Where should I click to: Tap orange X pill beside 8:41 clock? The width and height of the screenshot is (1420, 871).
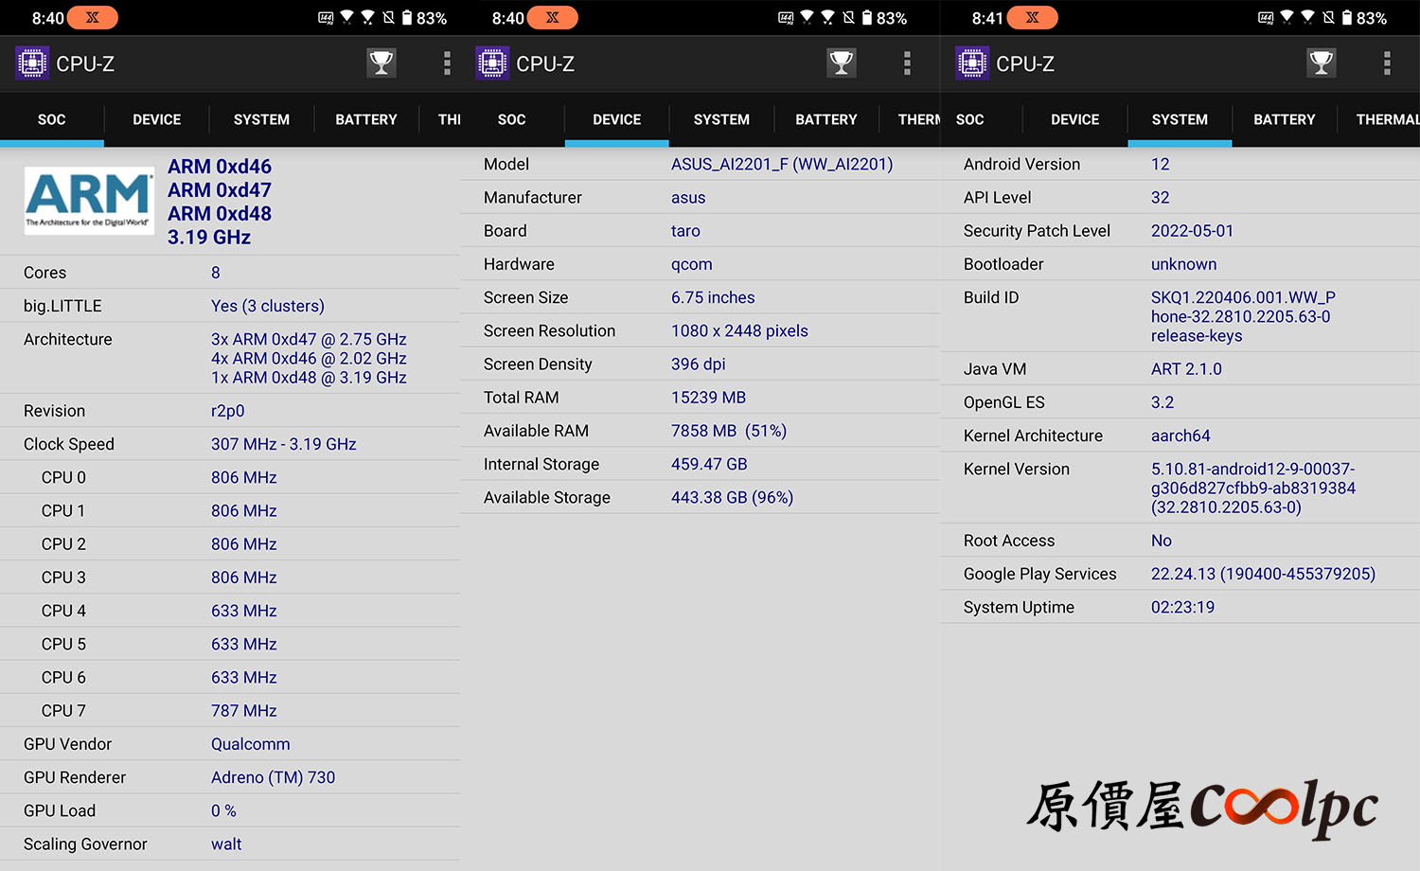(x=1033, y=18)
